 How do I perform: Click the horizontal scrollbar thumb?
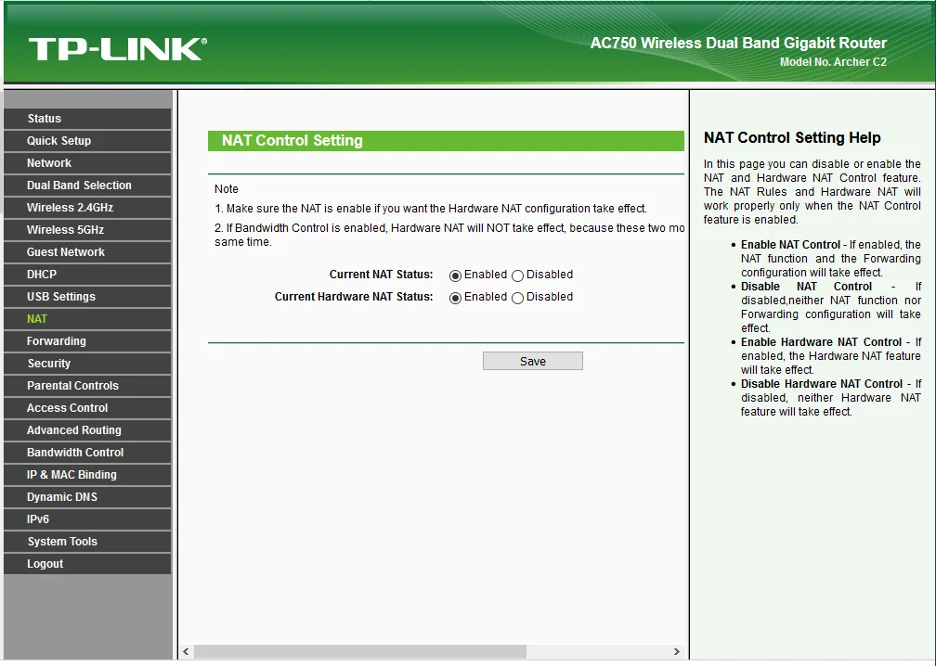[360, 652]
